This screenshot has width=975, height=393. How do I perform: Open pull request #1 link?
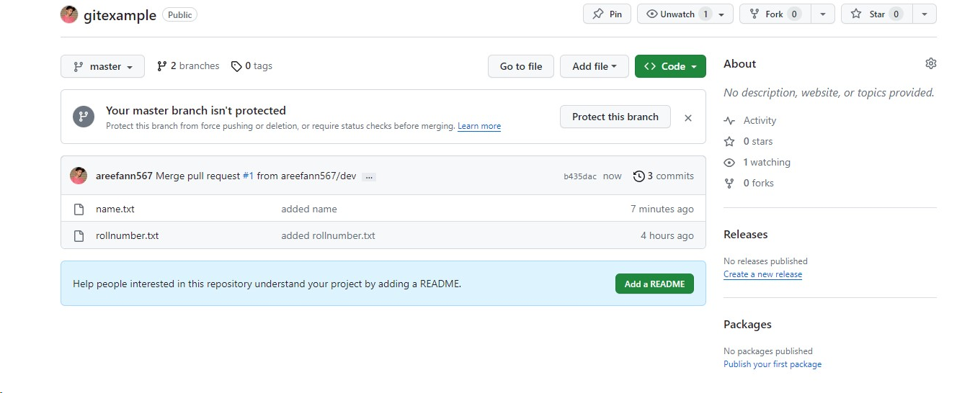point(248,176)
